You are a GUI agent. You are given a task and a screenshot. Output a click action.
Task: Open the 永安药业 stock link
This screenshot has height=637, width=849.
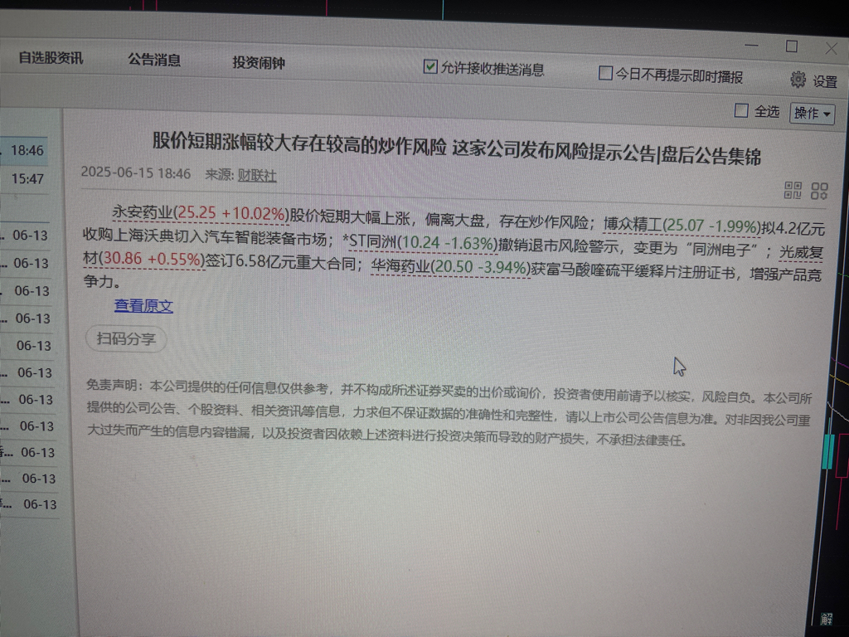[x=201, y=213]
